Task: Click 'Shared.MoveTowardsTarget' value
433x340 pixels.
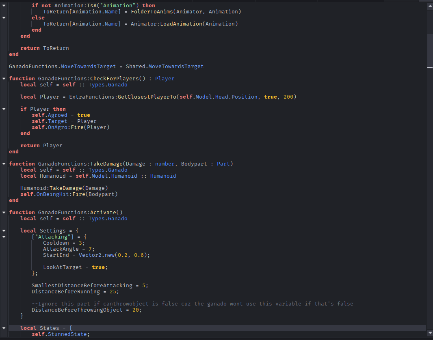Action: (165, 67)
